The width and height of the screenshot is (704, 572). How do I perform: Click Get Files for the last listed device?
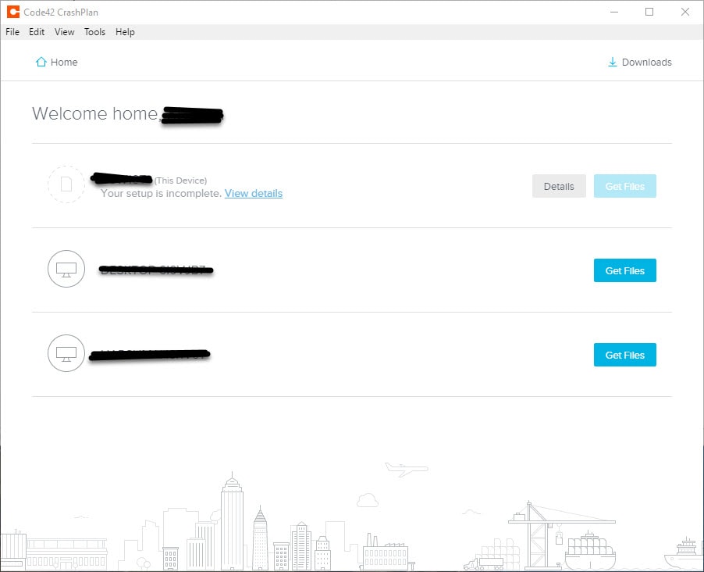coord(625,355)
